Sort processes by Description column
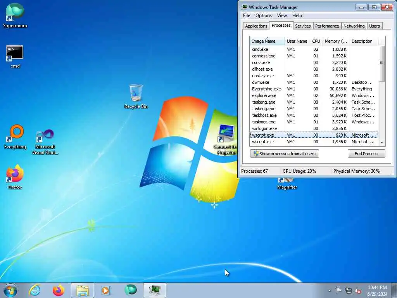This screenshot has width=397, height=298. 364,41
